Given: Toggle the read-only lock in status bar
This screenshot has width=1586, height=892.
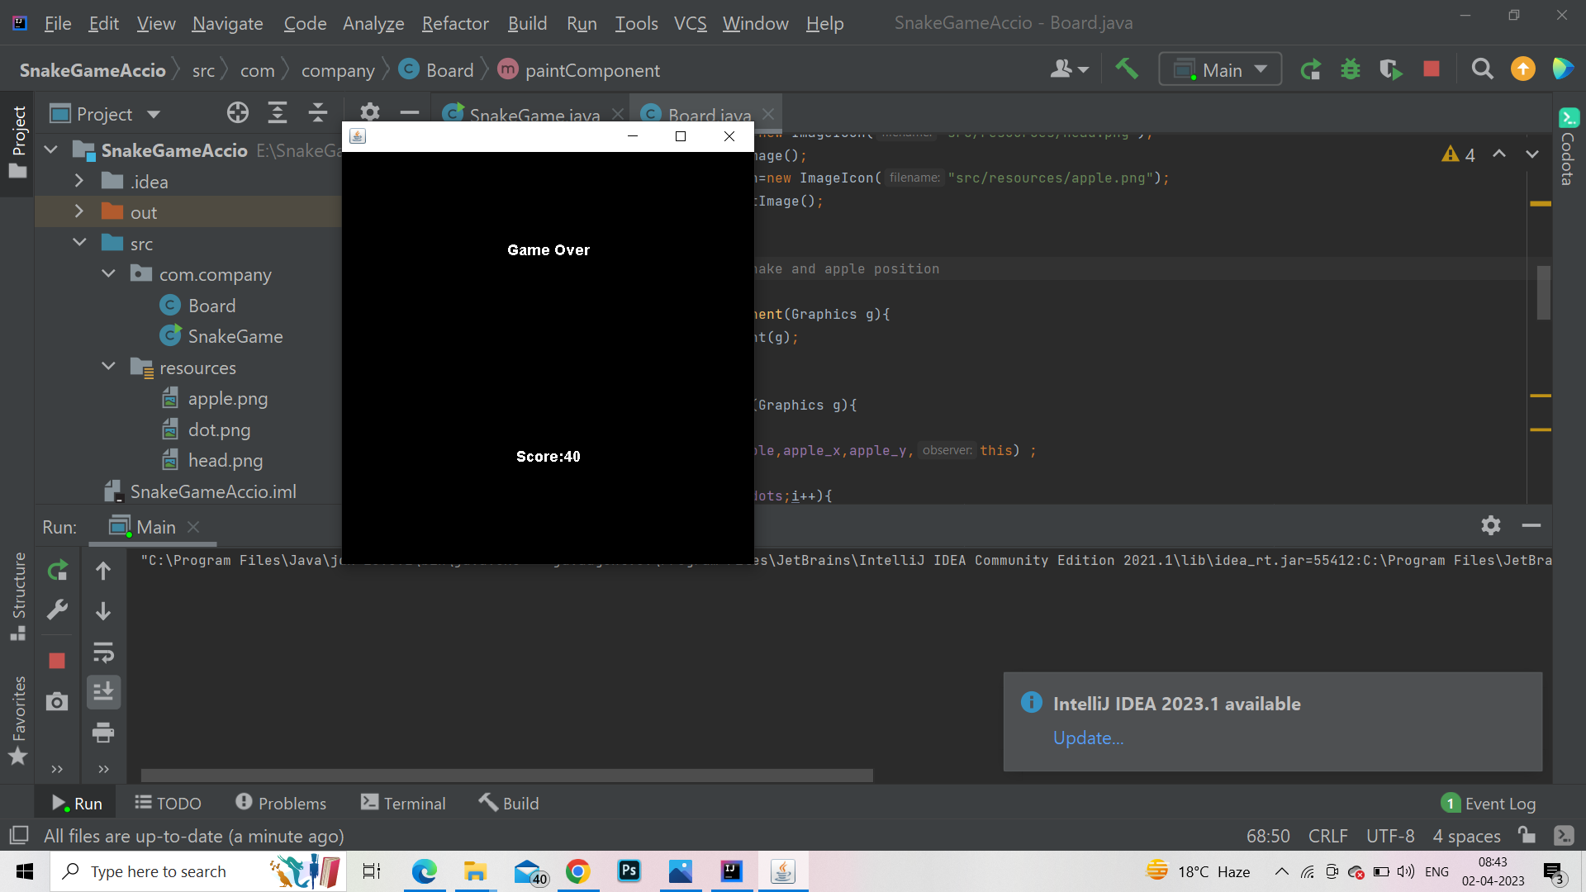Looking at the screenshot, I should click(x=1527, y=836).
